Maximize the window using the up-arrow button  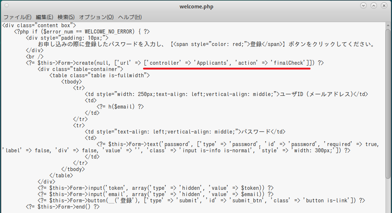(x=374, y=6)
